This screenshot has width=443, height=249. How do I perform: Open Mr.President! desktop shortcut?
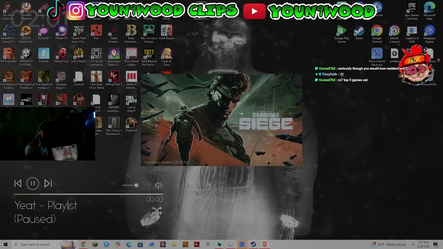9,56
